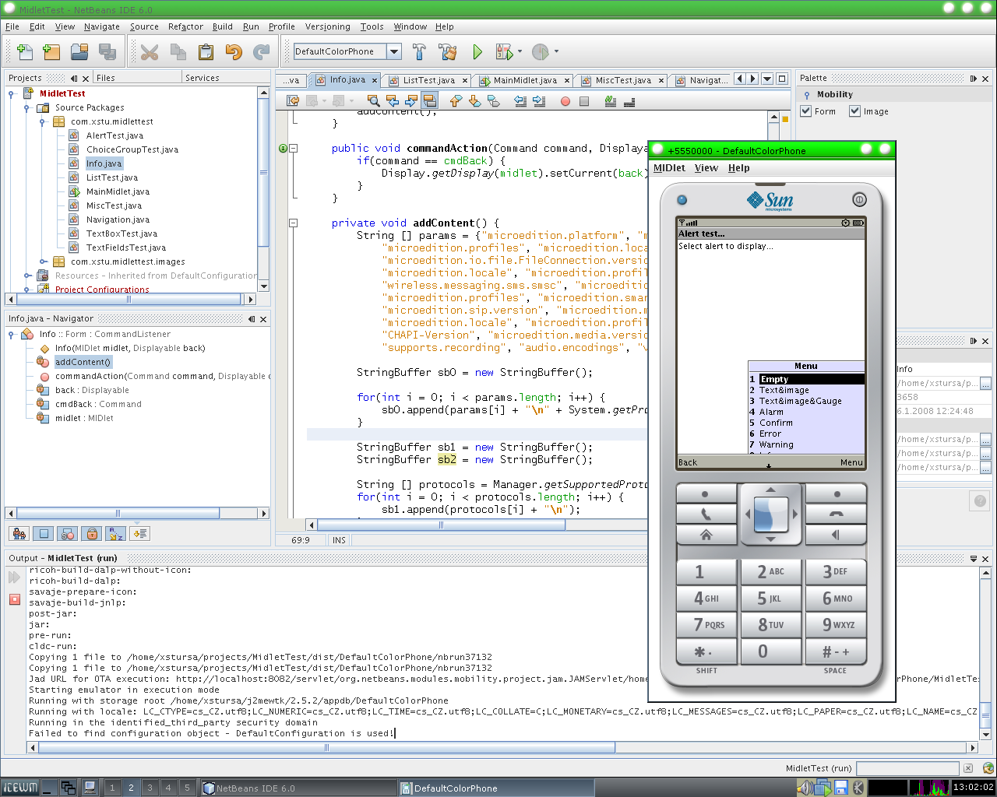Toggle Highlight Search in editor toolbar

(429, 101)
